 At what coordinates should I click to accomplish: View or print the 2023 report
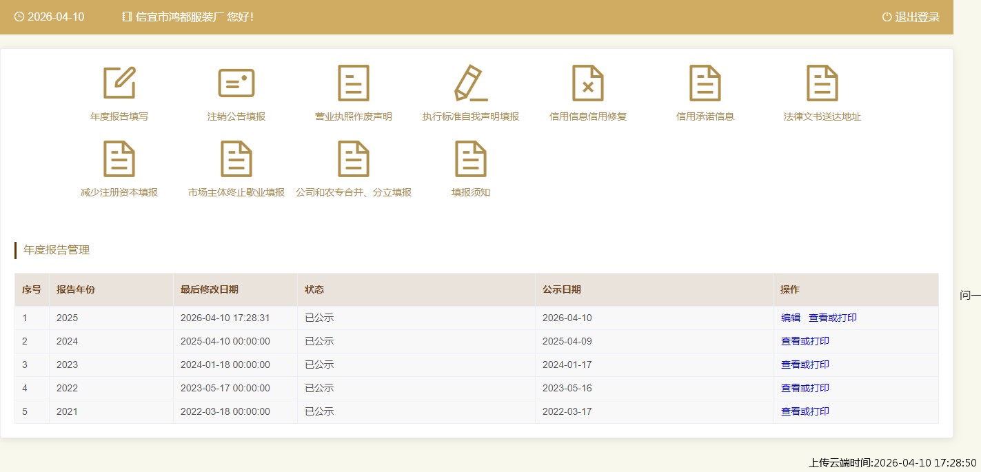[x=805, y=365]
